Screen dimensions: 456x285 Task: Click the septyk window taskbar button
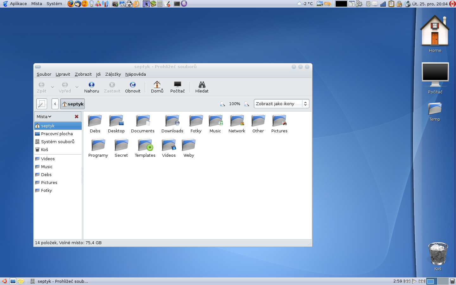tap(59, 281)
